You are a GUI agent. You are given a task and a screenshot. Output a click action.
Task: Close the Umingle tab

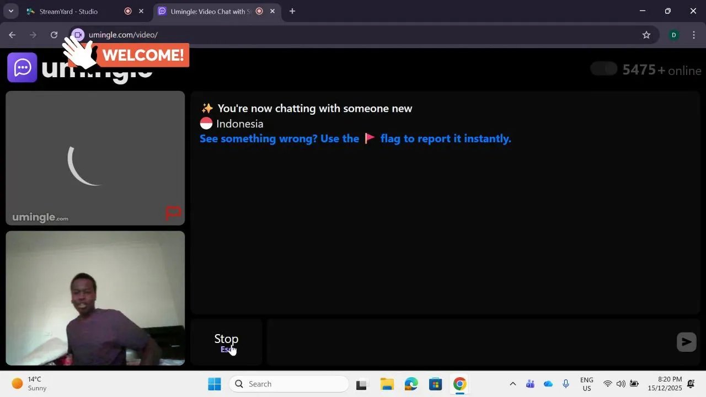point(272,11)
